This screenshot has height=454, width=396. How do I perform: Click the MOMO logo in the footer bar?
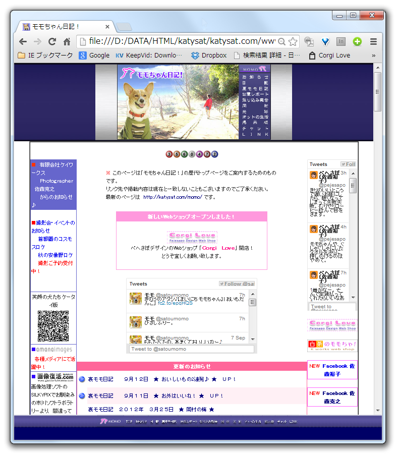[110, 421]
